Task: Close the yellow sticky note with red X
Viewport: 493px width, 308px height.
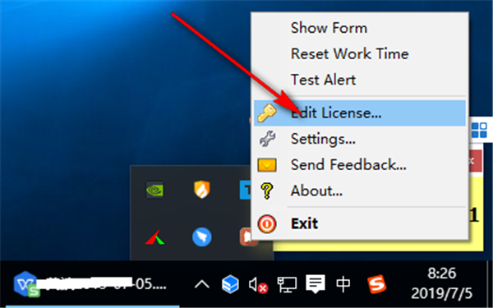Action: point(475,161)
